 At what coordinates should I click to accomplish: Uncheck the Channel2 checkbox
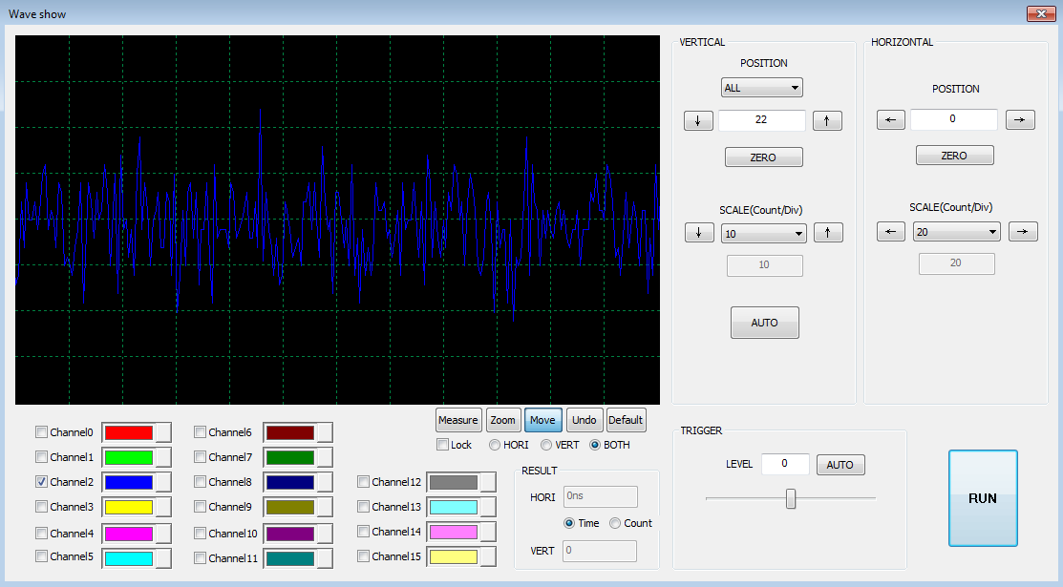[x=41, y=482]
